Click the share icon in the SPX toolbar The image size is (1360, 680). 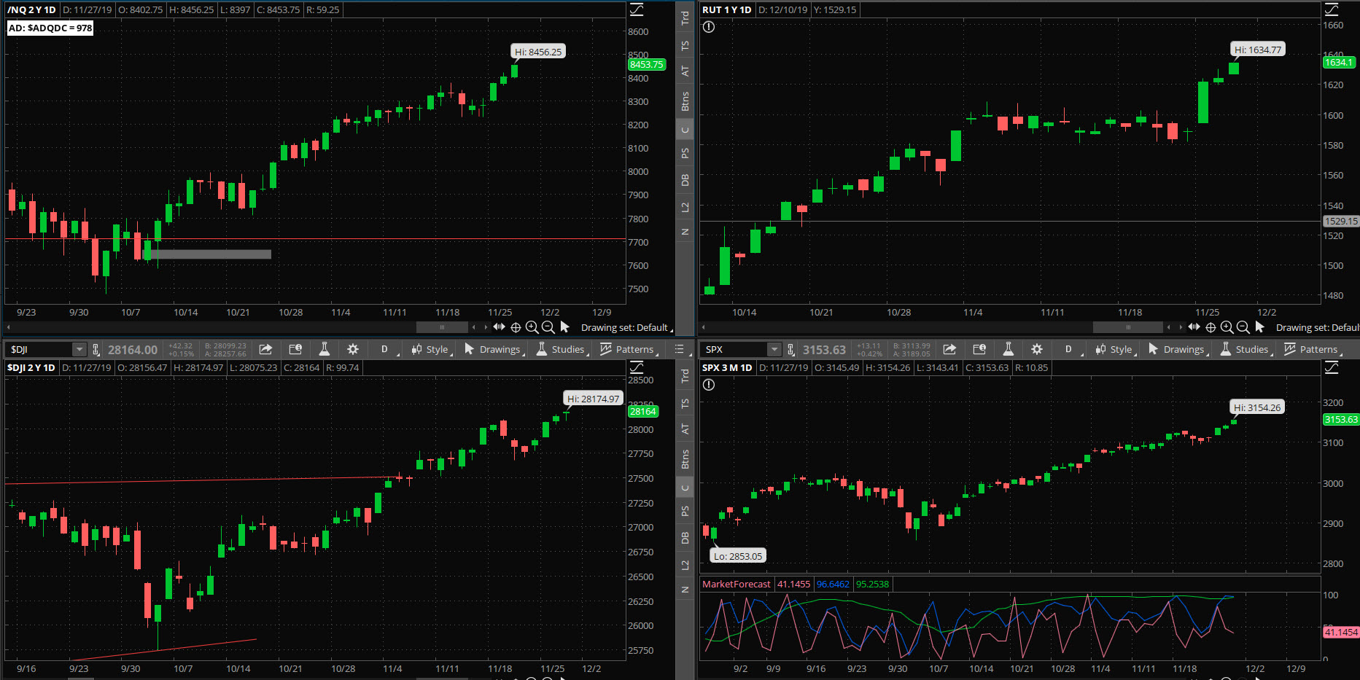(949, 349)
